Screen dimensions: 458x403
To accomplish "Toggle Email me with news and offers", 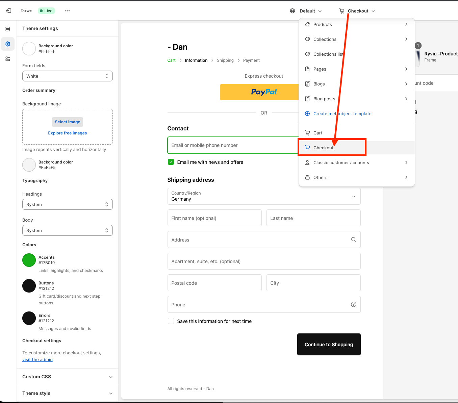I will click(x=171, y=162).
